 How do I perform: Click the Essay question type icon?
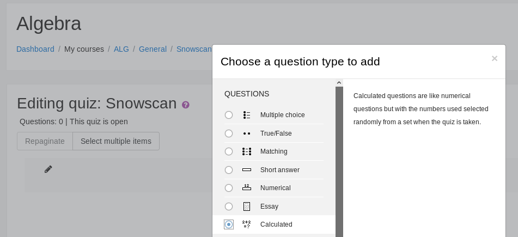point(247,206)
